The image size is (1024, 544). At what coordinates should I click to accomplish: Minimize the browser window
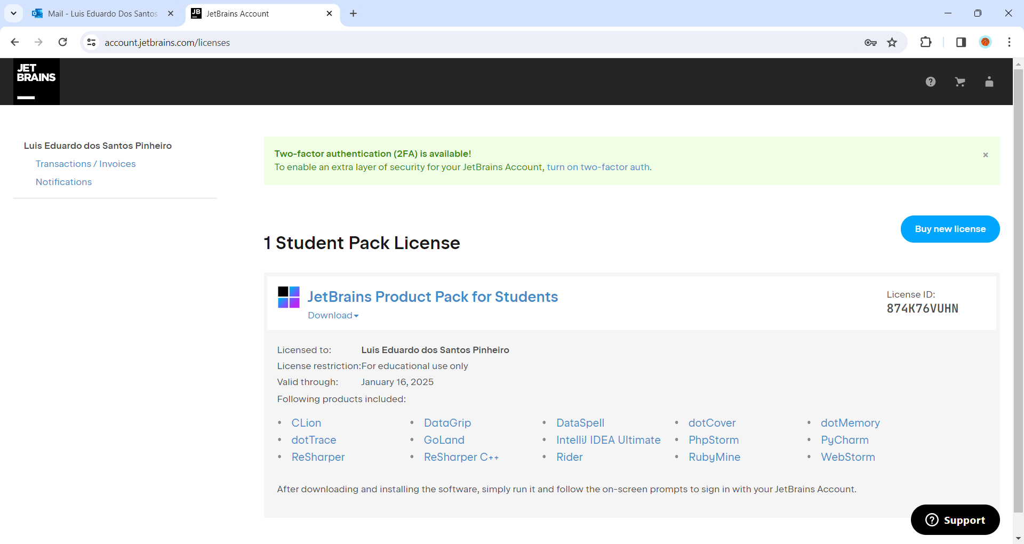tap(948, 13)
